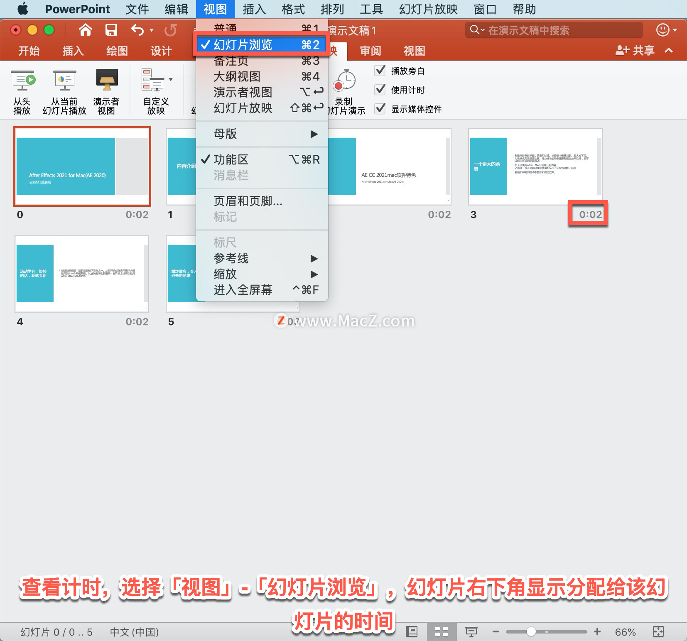Switch to the 视图 ribbon tab
687x641 pixels.
(415, 51)
